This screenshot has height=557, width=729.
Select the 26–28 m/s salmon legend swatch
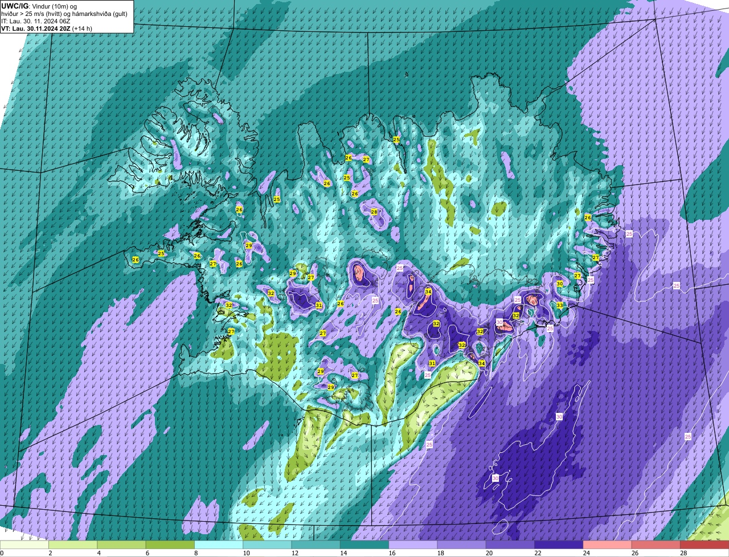coord(656,544)
